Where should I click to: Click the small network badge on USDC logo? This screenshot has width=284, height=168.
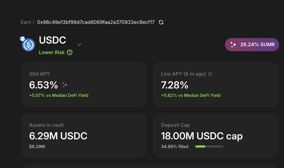[x=22, y=39]
